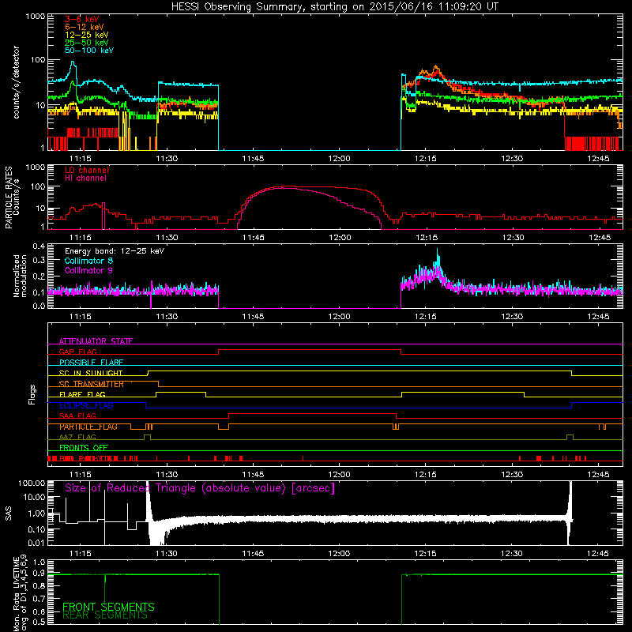Select the 3-6 keV legend label

tap(82, 19)
